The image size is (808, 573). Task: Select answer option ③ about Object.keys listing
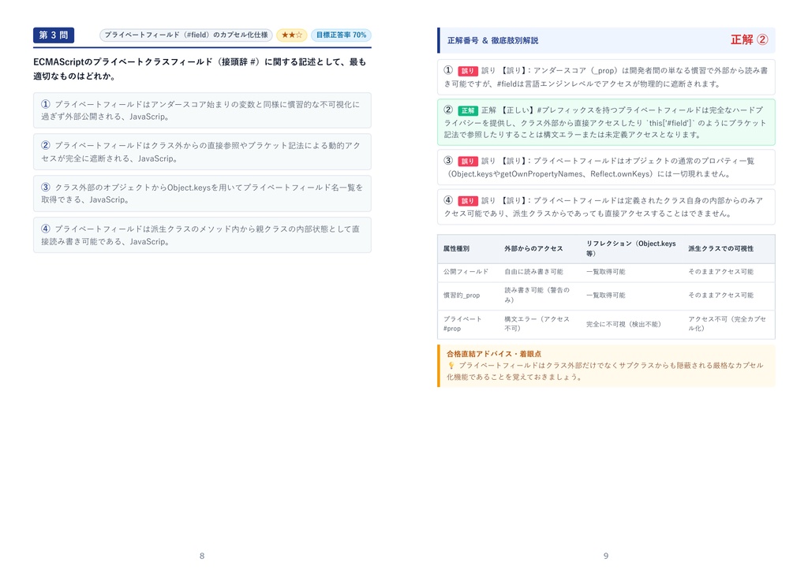tap(202, 194)
